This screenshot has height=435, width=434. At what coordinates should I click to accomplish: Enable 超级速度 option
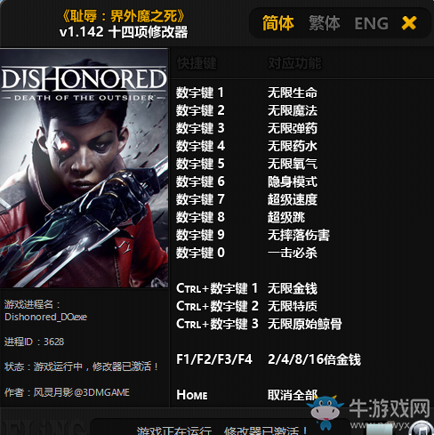[x=293, y=199]
